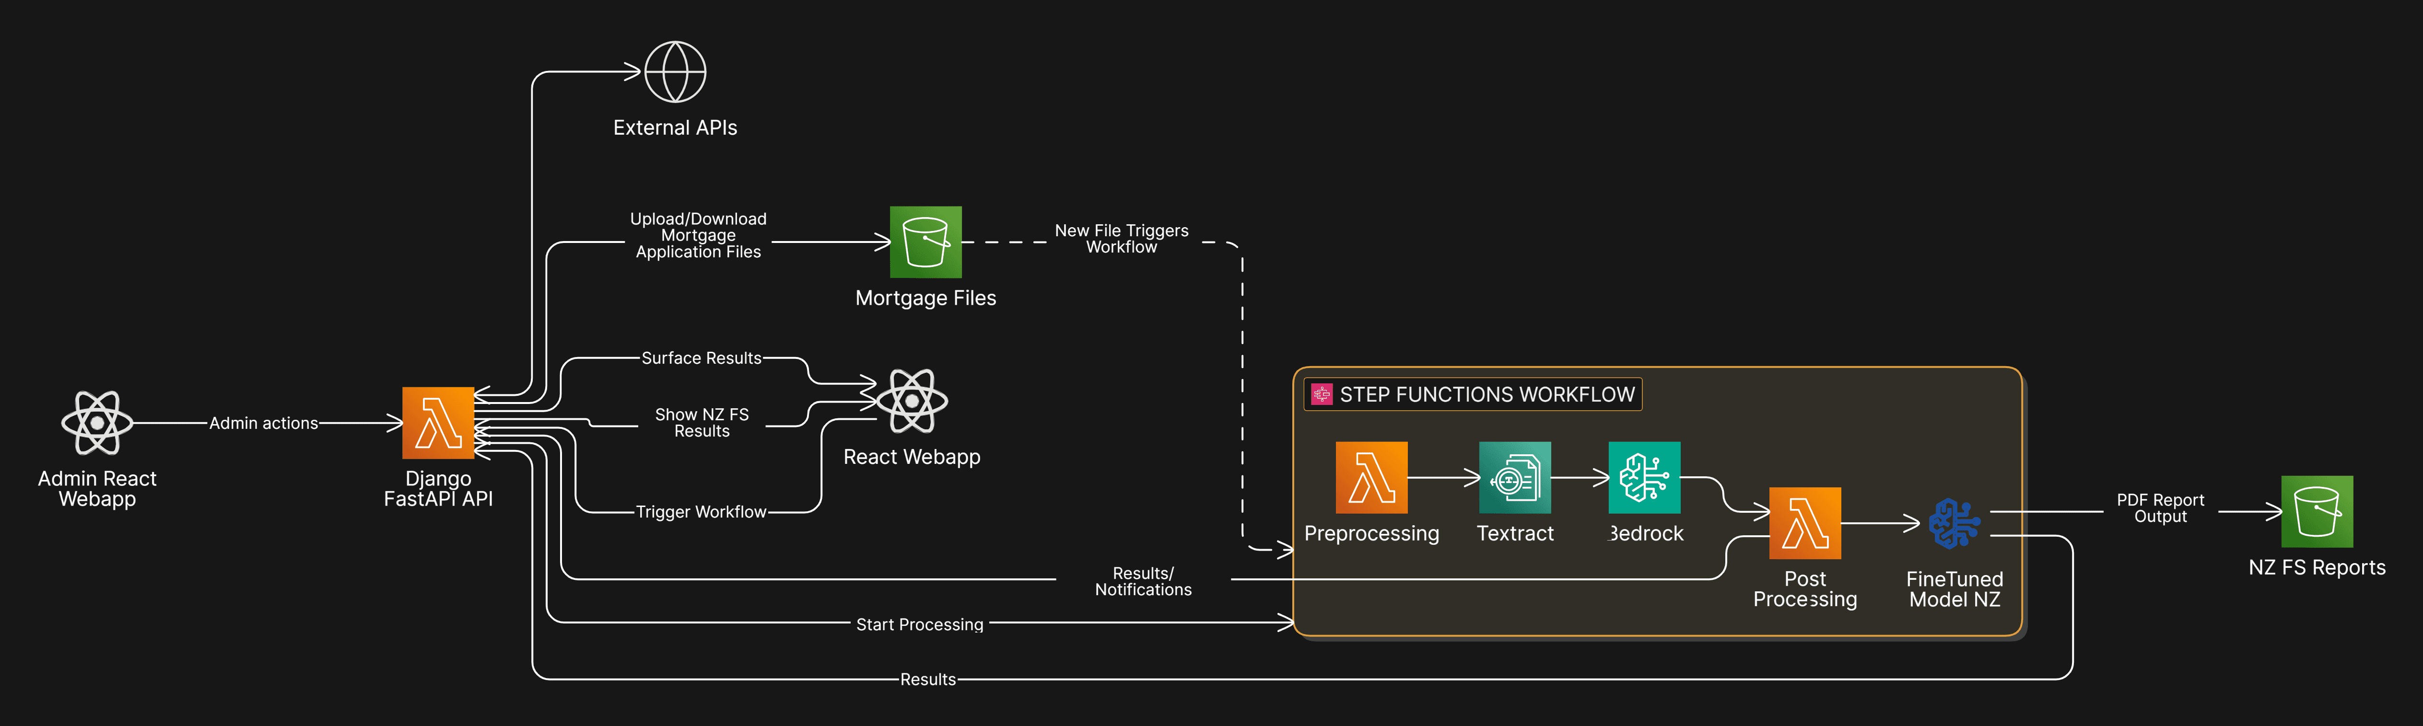Click the PDF Report Output label

point(2160,508)
